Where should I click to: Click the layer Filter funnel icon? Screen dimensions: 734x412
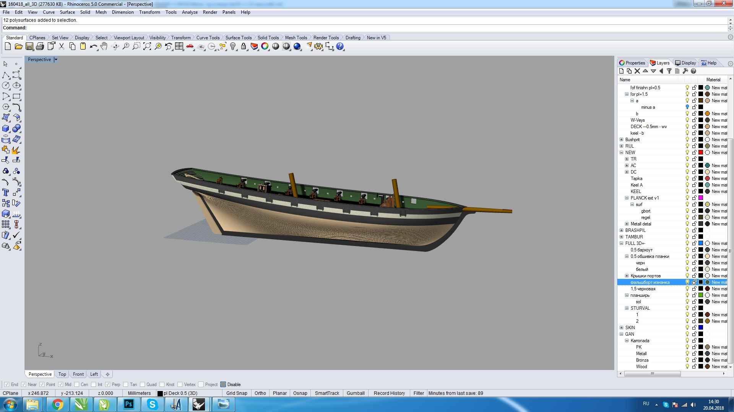[x=669, y=71]
